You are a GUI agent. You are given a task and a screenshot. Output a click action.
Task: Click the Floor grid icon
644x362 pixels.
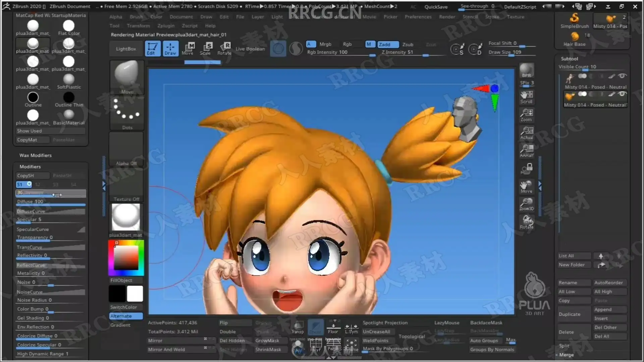(333, 327)
